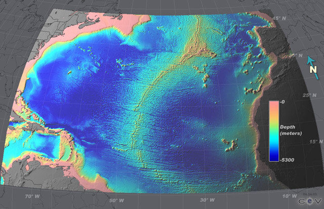Click the depth color scale bar
This screenshot has height=209, width=324.
[274, 131]
